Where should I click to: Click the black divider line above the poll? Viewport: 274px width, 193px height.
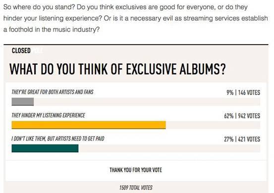pos(136,45)
